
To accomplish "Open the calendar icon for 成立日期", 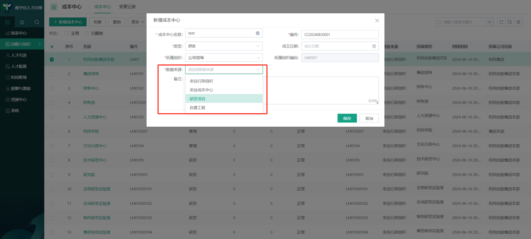I will (374, 46).
